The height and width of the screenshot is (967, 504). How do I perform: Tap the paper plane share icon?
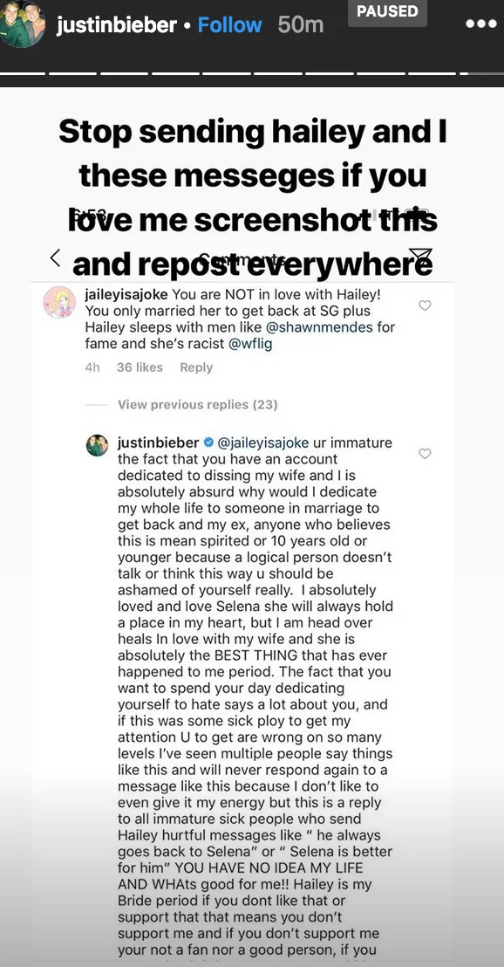coord(420,257)
